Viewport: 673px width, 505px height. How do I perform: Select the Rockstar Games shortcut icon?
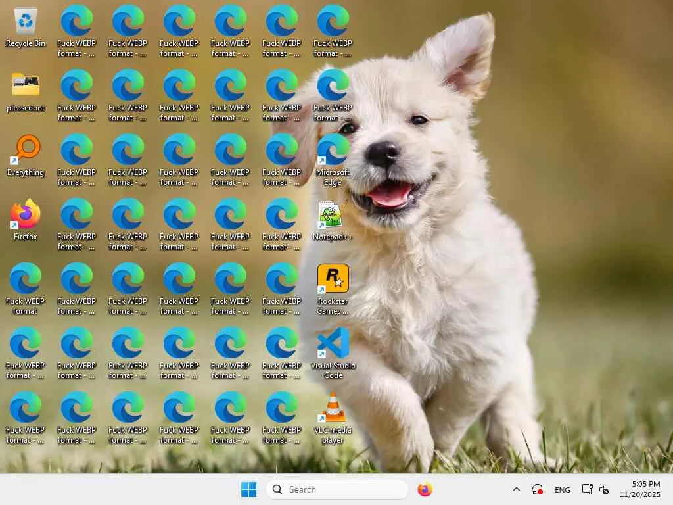click(x=333, y=289)
